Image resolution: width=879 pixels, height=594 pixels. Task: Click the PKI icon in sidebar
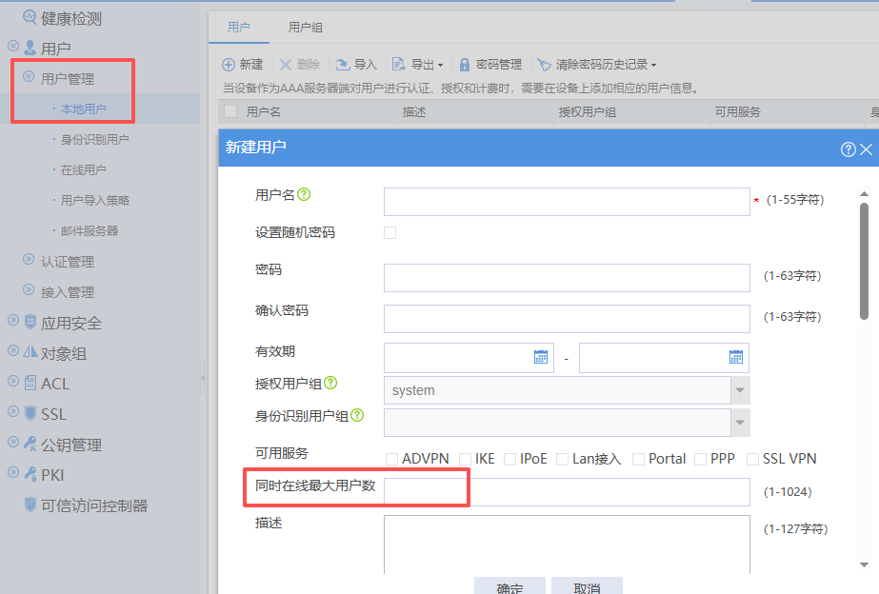pos(30,474)
